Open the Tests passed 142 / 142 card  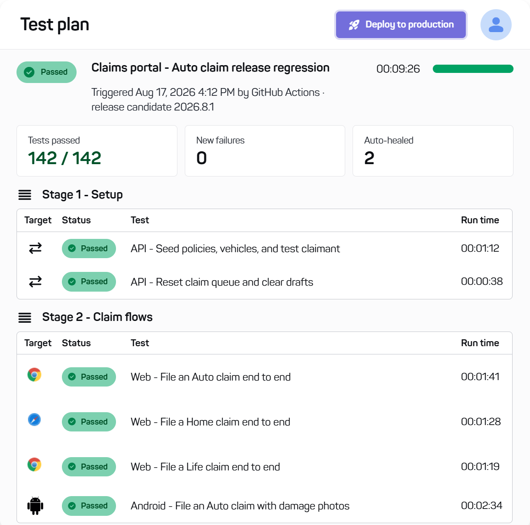click(x=97, y=151)
